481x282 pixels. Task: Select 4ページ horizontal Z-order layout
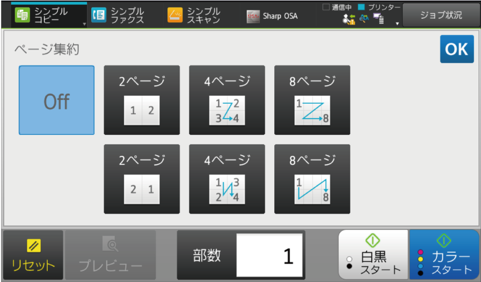(227, 100)
